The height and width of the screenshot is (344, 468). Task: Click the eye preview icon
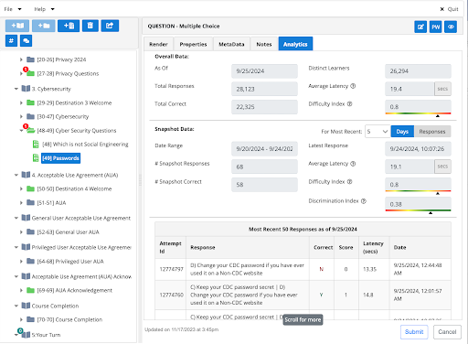451,27
